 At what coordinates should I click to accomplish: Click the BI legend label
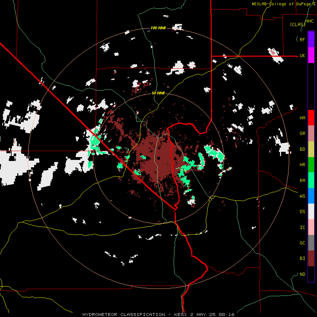click(302, 259)
